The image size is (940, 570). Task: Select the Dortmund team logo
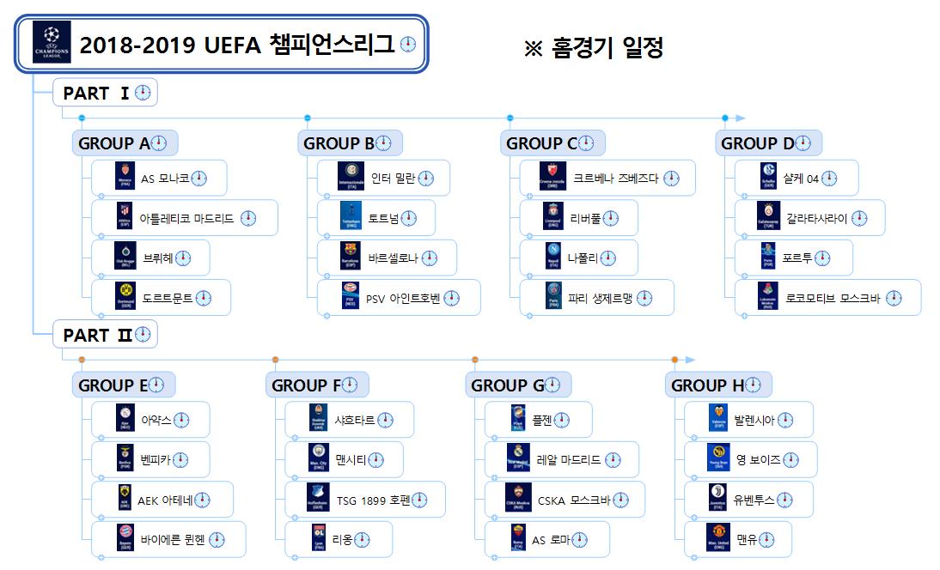click(x=127, y=298)
